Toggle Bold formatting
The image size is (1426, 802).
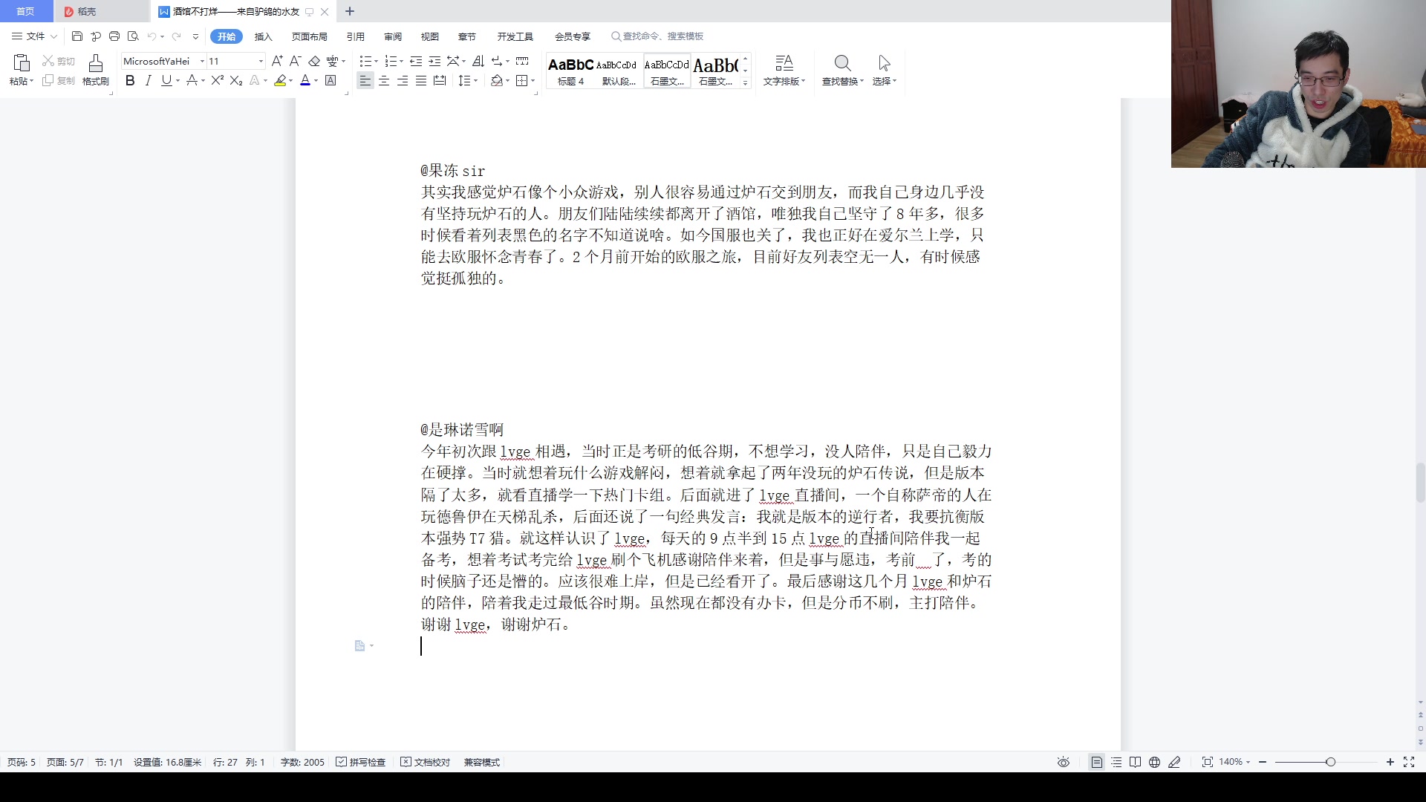pyautogui.click(x=130, y=80)
